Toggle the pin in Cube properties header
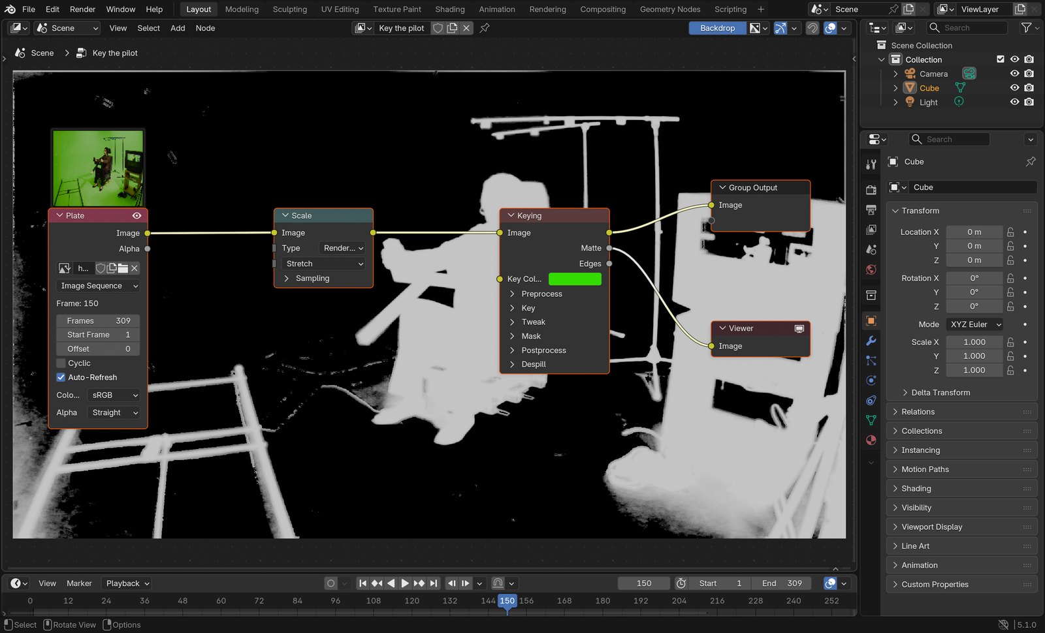Screen dimensions: 1045x633 (1031, 161)
